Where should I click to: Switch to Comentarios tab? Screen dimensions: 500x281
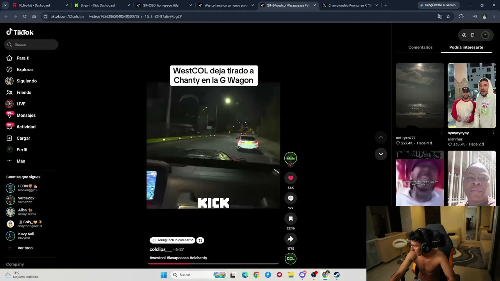coord(420,47)
